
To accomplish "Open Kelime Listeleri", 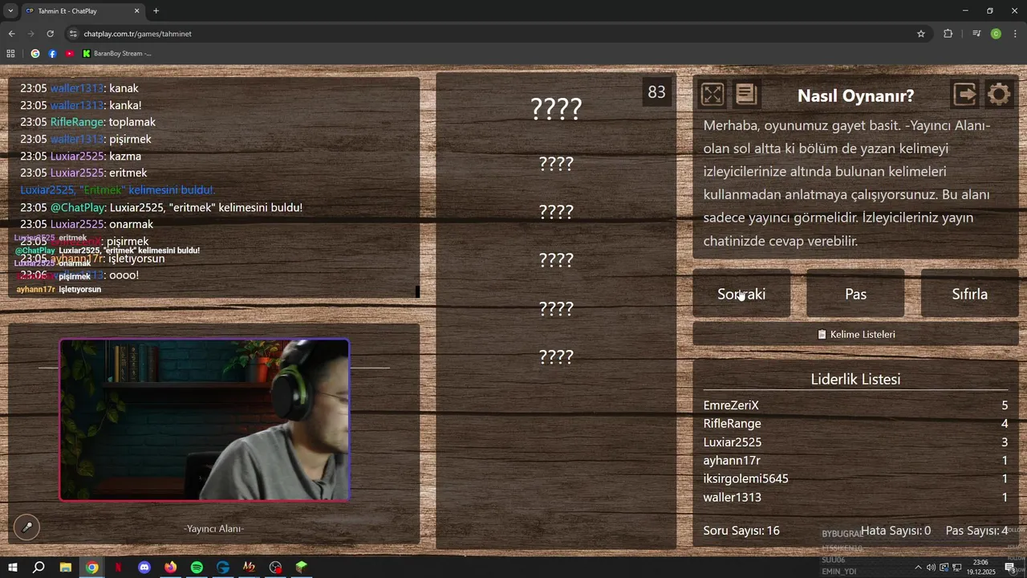I will pyautogui.click(x=855, y=334).
